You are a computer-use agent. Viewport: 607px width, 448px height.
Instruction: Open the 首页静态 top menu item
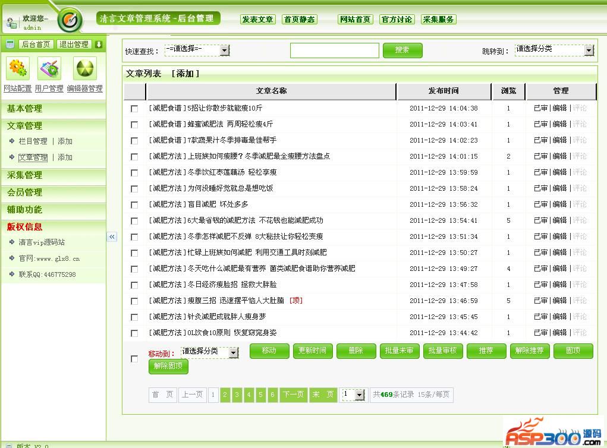click(x=299, y=20)
